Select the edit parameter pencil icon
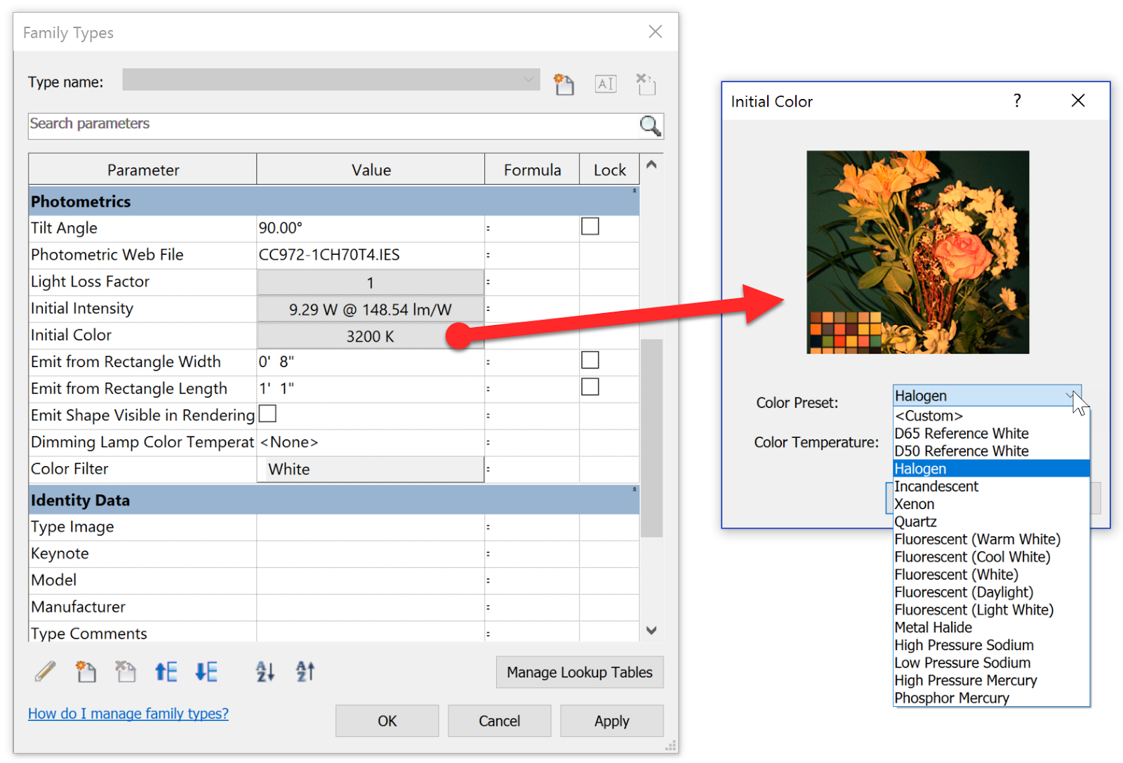Screen dimensions: 1123x763 44,671
